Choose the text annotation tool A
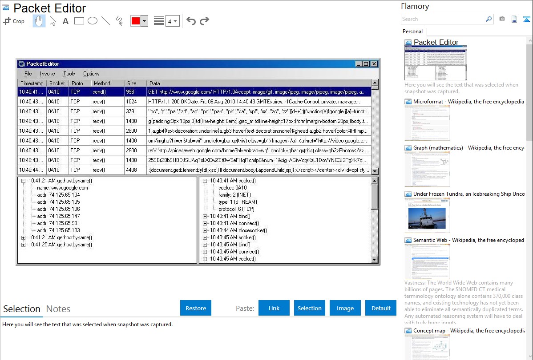 [65, 21]
